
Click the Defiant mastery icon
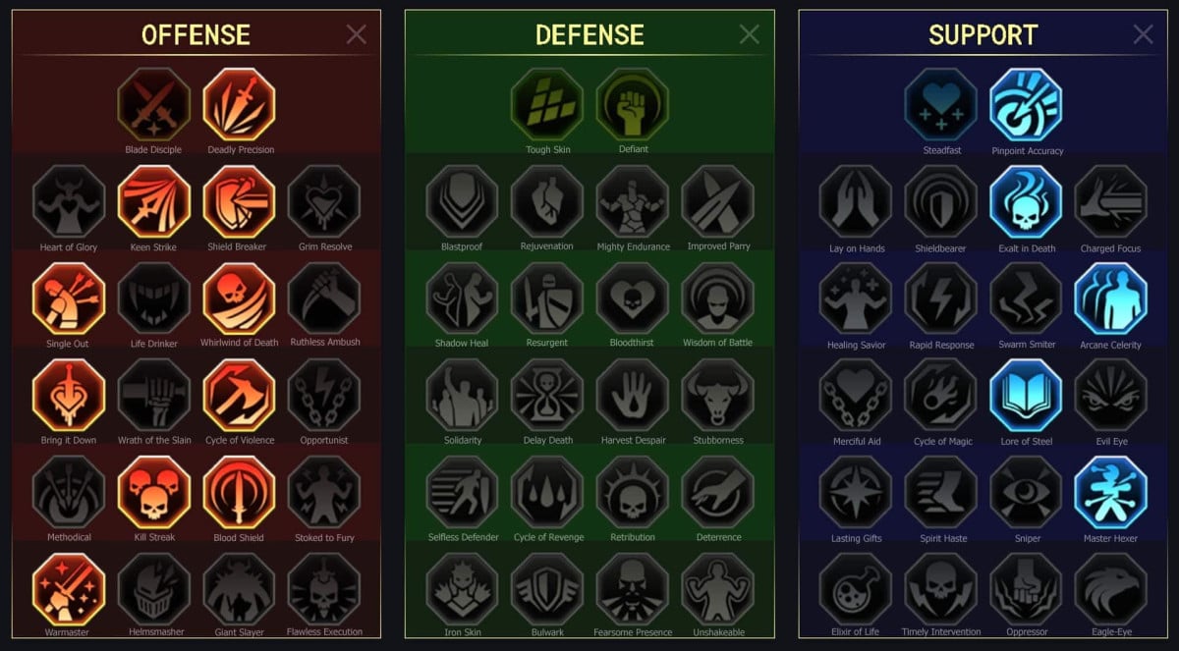click(x=633, y=104)
